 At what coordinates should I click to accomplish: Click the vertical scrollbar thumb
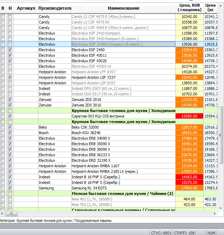[220, 135]
